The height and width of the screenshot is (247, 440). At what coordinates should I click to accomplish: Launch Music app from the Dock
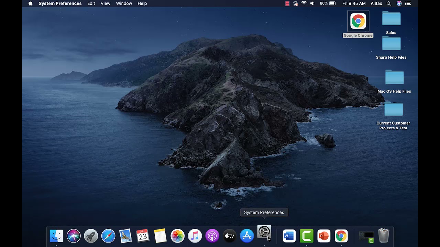(195, 236)
